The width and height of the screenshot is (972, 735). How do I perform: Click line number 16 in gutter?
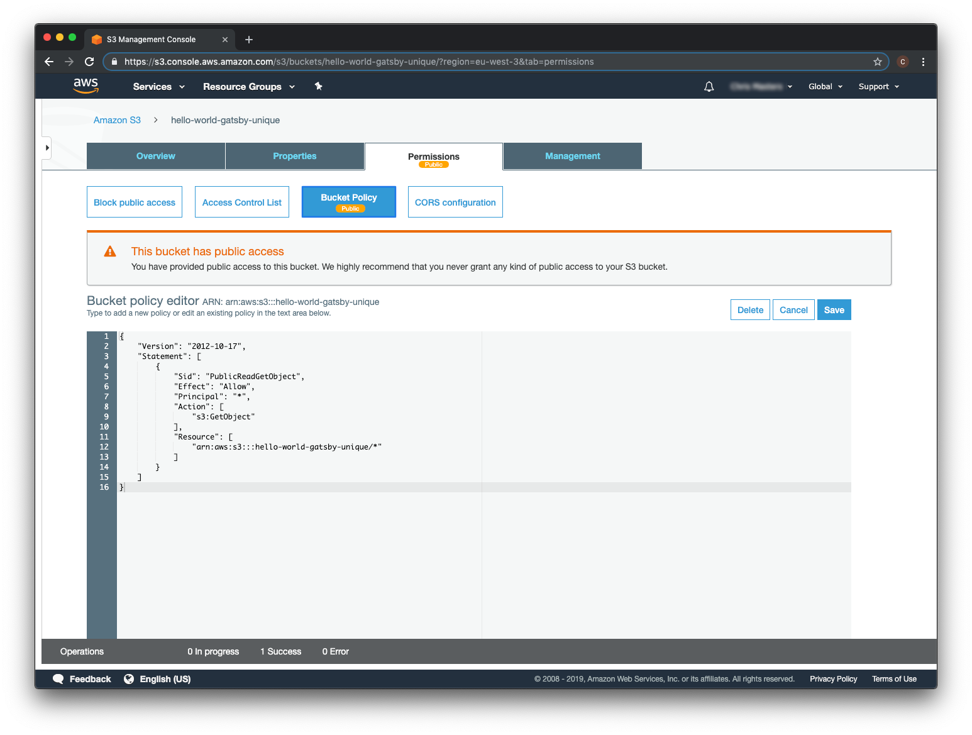[104, 487]
